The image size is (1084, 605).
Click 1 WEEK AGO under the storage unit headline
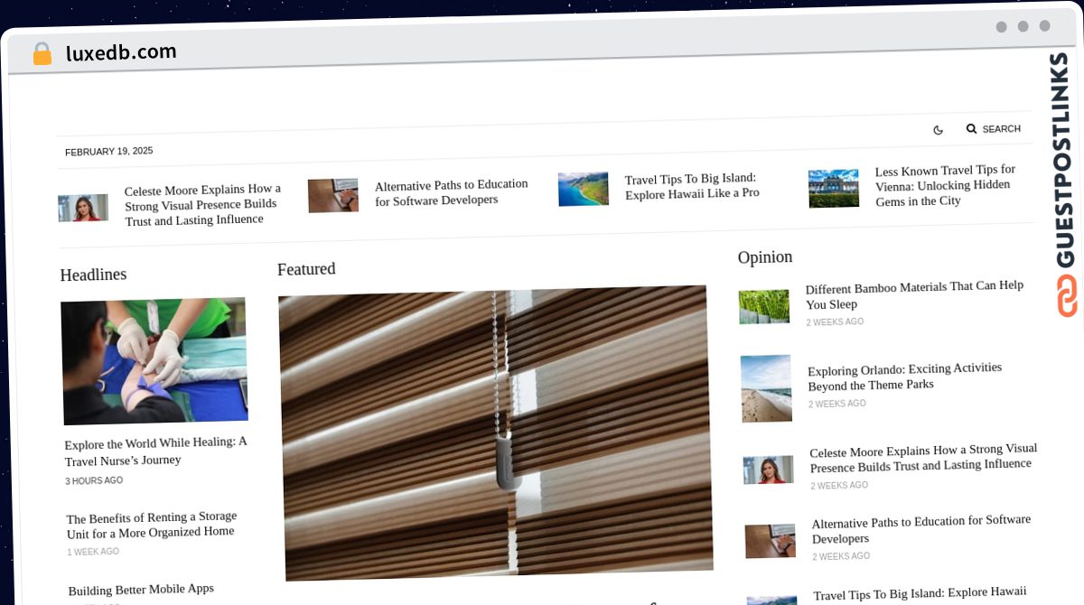pos(93,552)
